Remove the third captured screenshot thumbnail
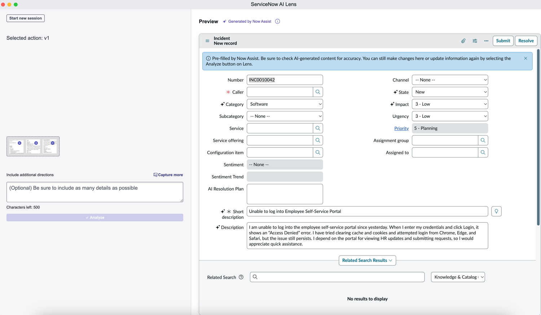The height and width of the screenshot is (315, 541). pos(53,143)
